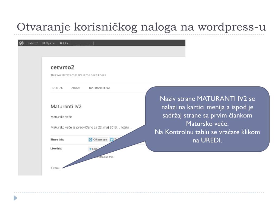Click the slide's blue play arrow bullet
Viewport: 278px width, 208px height.
tap(15, 198)
